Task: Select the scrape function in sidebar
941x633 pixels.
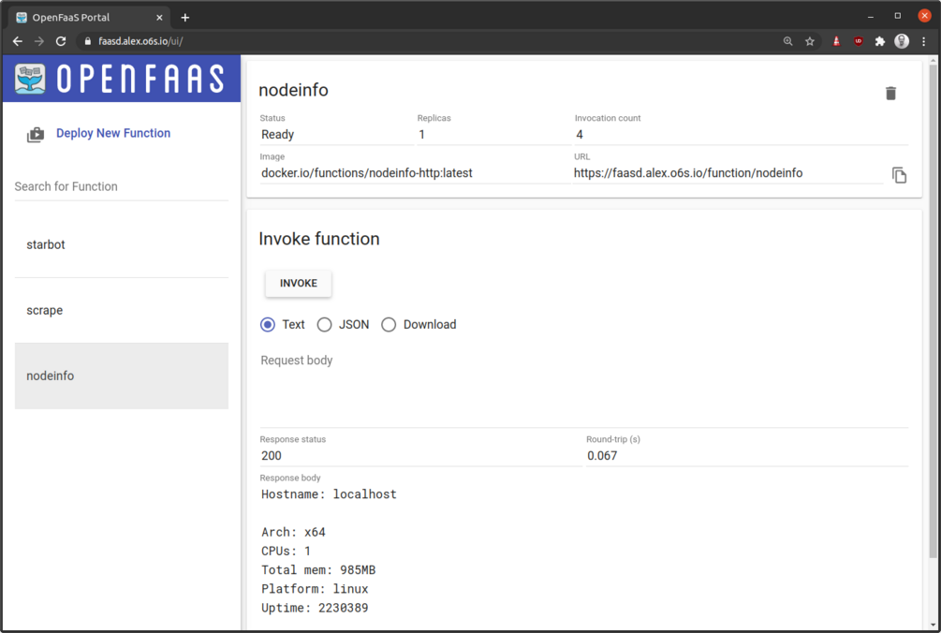Action: coord(121,310)
